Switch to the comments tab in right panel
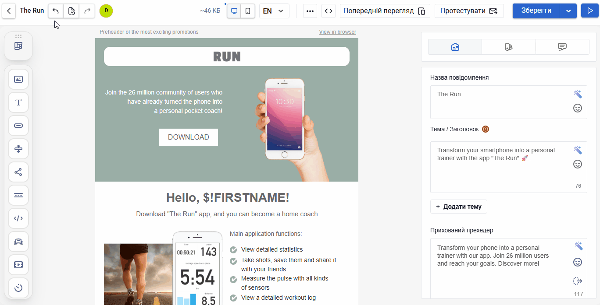The image size is (600, 305). click(562, 47)
